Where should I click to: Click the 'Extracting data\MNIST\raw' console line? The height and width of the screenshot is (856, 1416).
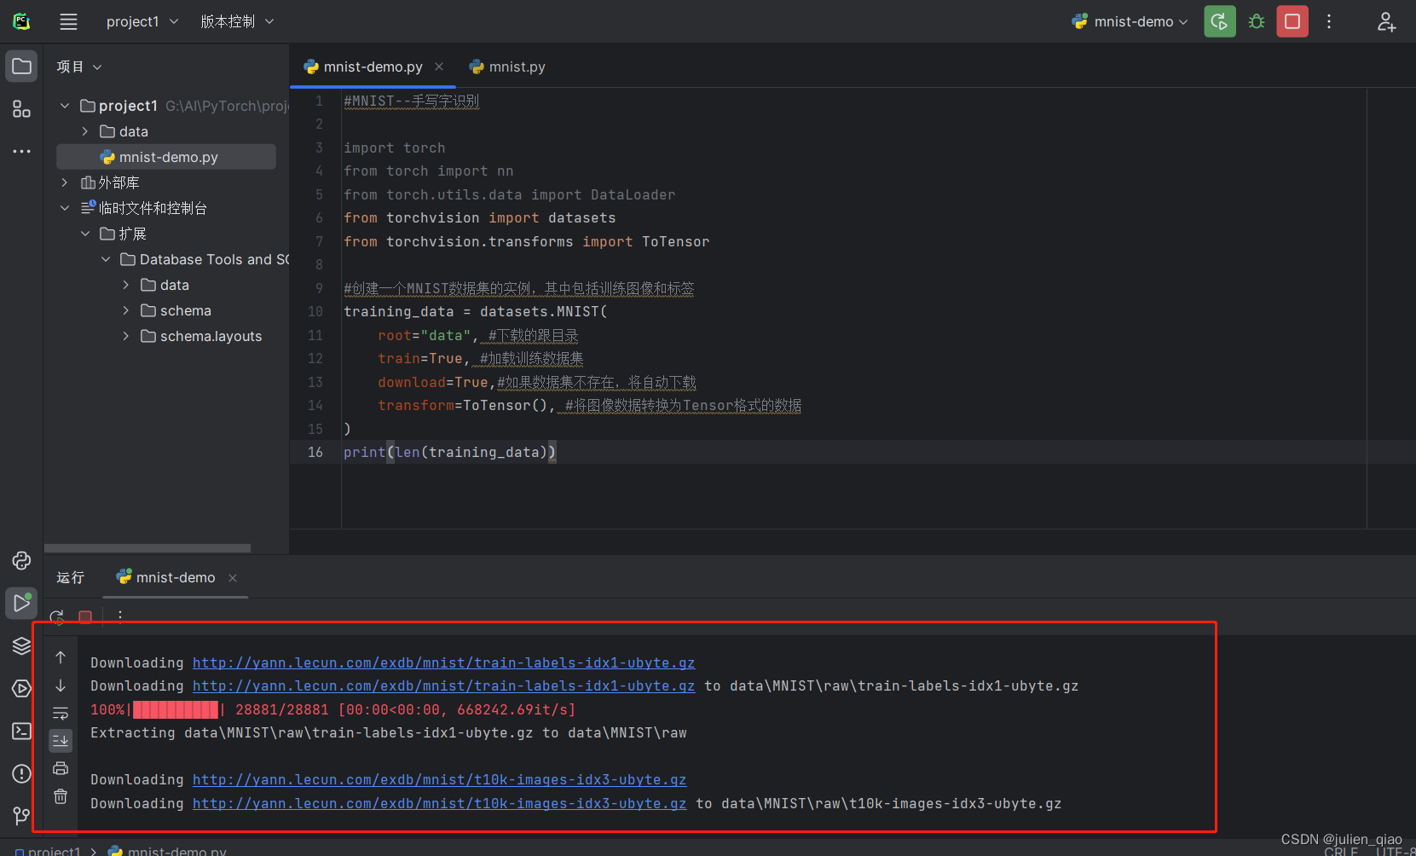pyautogui.click(x=389, y=732)
